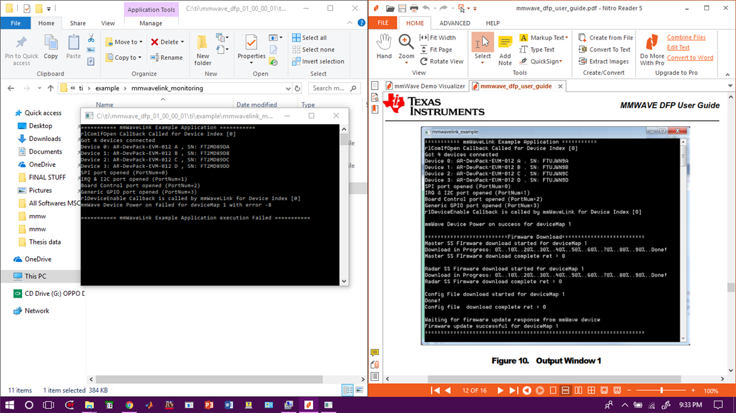Click Nitro quick access Print icon
Screen dimensions: 736x413
pos(414,8)
